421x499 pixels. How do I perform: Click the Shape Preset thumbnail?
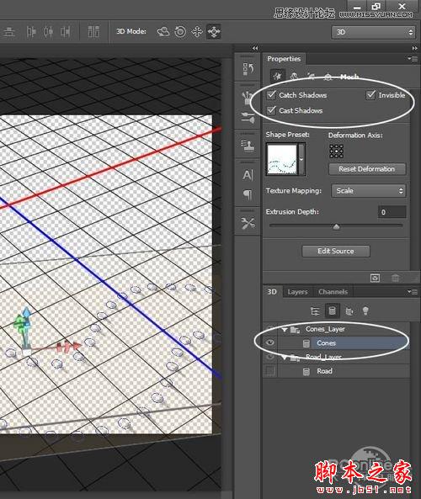(282, 159)
